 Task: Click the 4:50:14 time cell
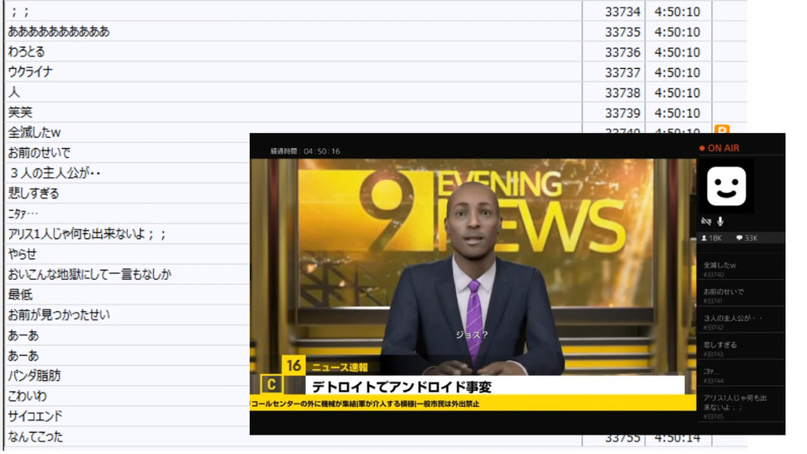pyautogui.click(x=678, y=440)
